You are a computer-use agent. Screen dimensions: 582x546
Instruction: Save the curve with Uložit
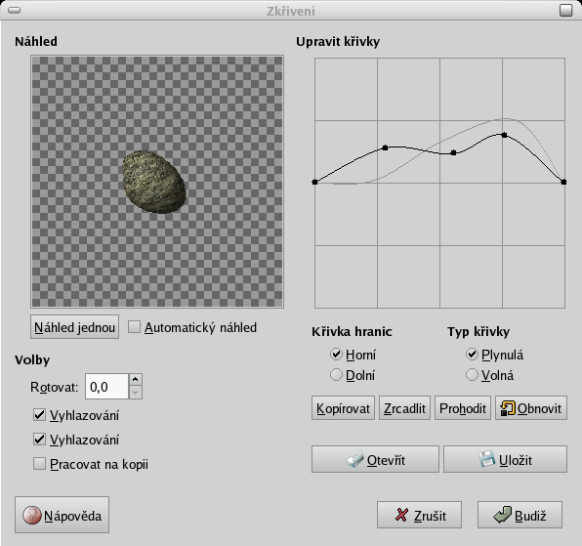point(505,459)
